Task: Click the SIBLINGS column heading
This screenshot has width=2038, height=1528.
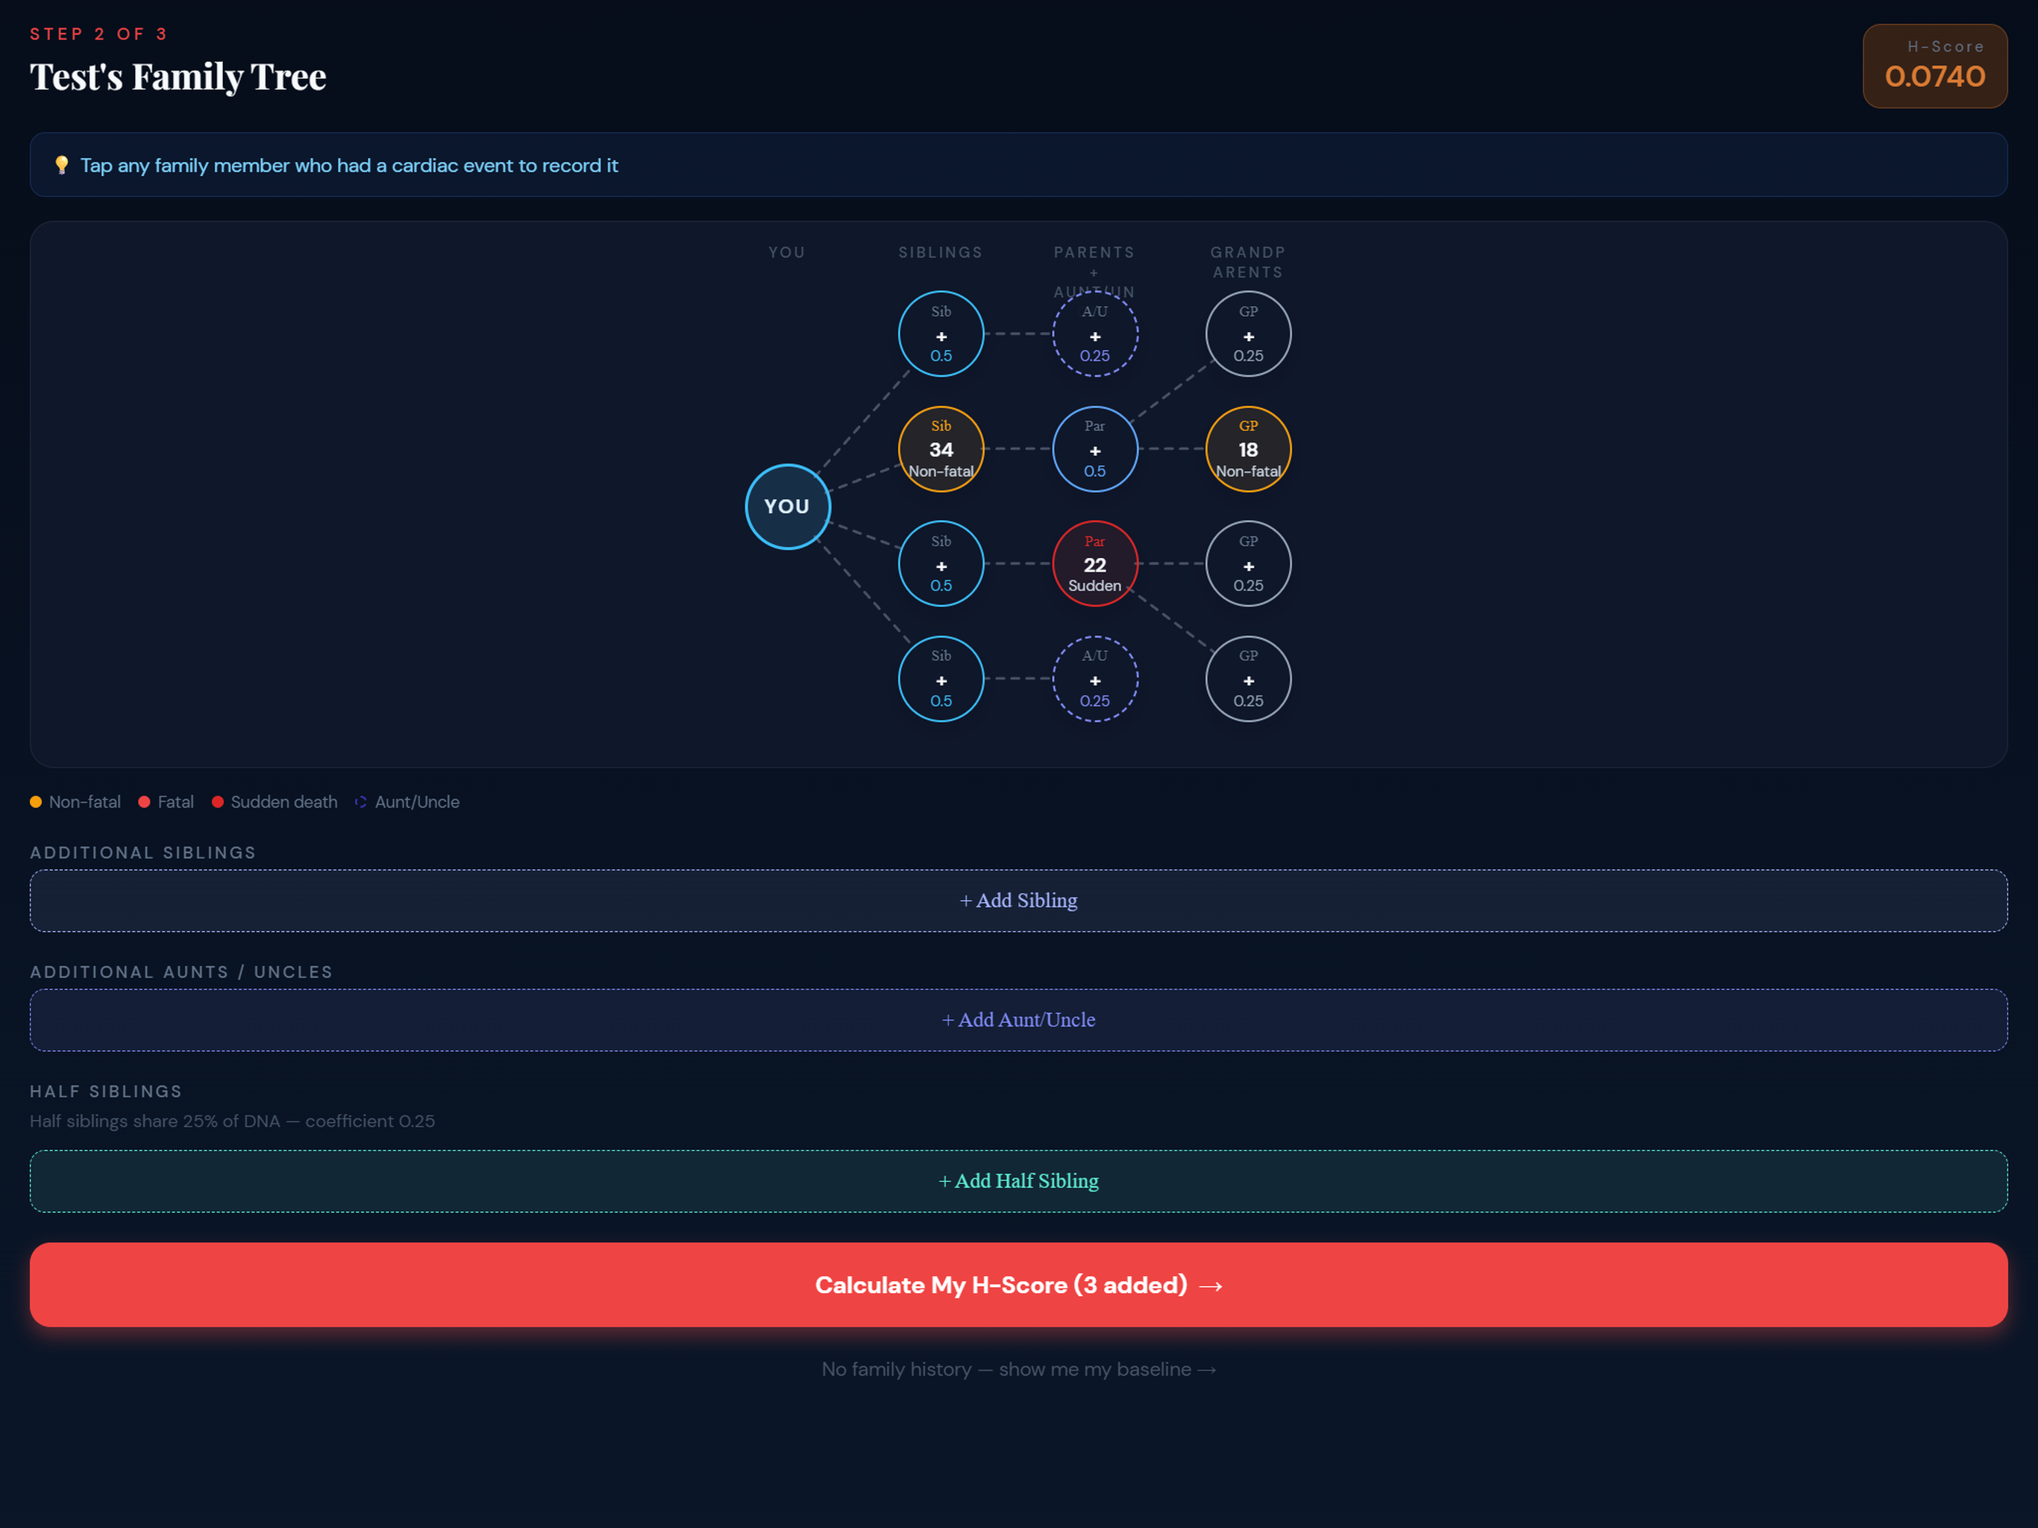Action: [x=941, y=252]
